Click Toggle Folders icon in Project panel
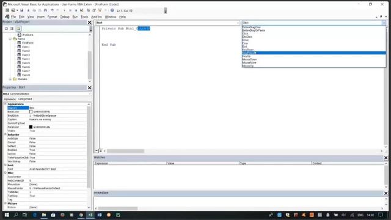The image size is (391, 220). (x=18, y=29)
